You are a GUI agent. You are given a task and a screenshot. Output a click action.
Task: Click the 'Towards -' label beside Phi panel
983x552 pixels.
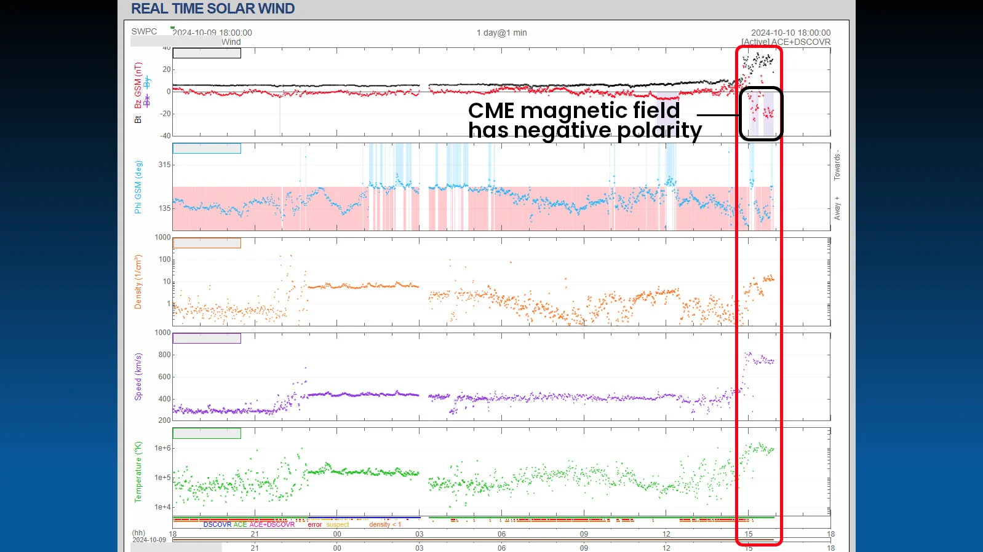(837, 165)
